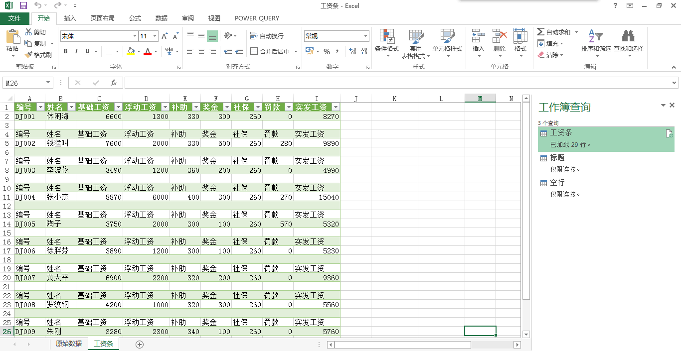This screenshot has width=681, height=351.
Task: Open Format as Table (套用表格格式)
Action: click(416, 43)
